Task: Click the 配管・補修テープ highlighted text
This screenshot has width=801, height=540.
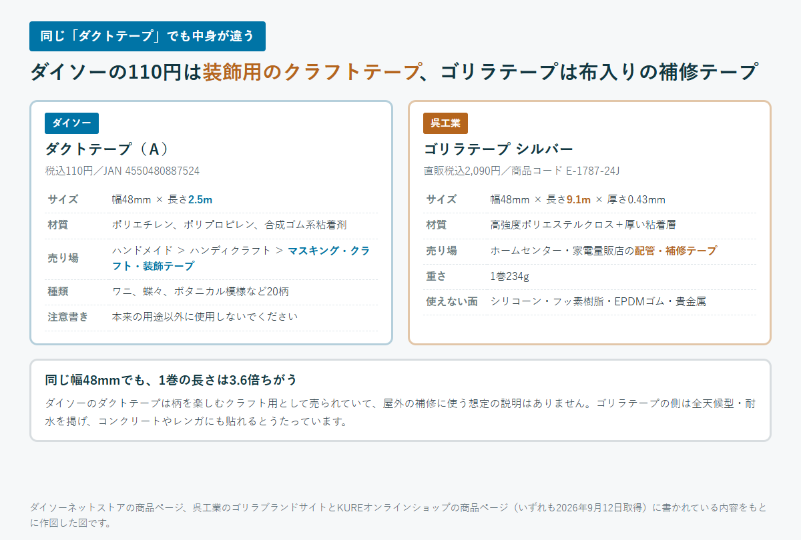Action: click(x=676, y=251)
